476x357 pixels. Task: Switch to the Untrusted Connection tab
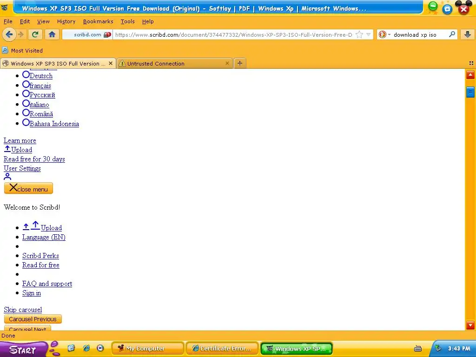(x=175, y=63)
